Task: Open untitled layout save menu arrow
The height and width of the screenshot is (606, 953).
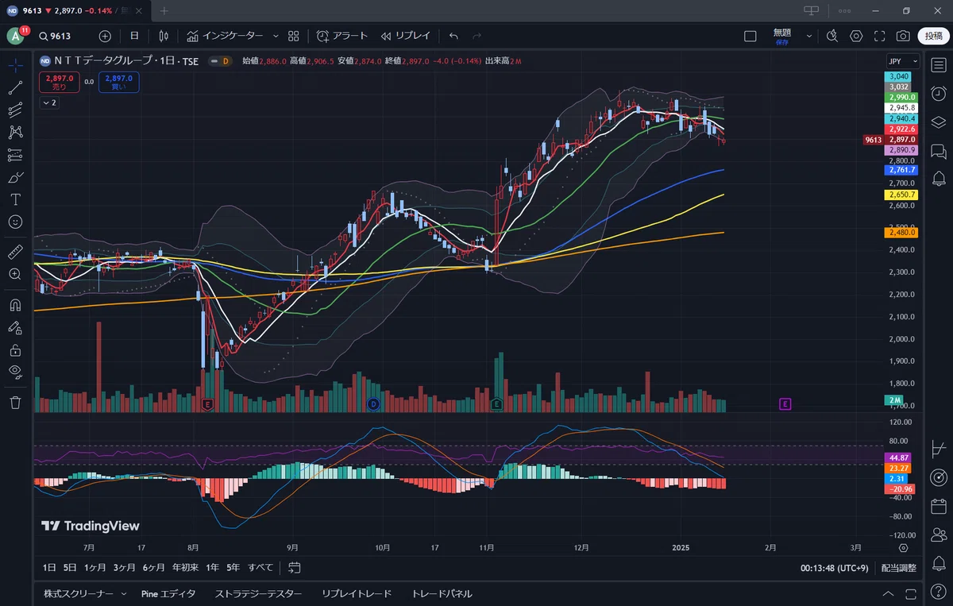Action: (809, 36)
